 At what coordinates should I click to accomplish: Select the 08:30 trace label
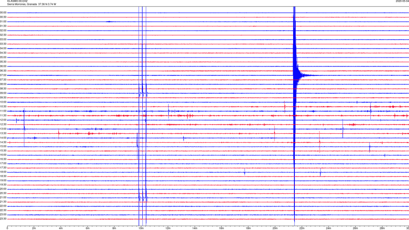coord(3,89)
